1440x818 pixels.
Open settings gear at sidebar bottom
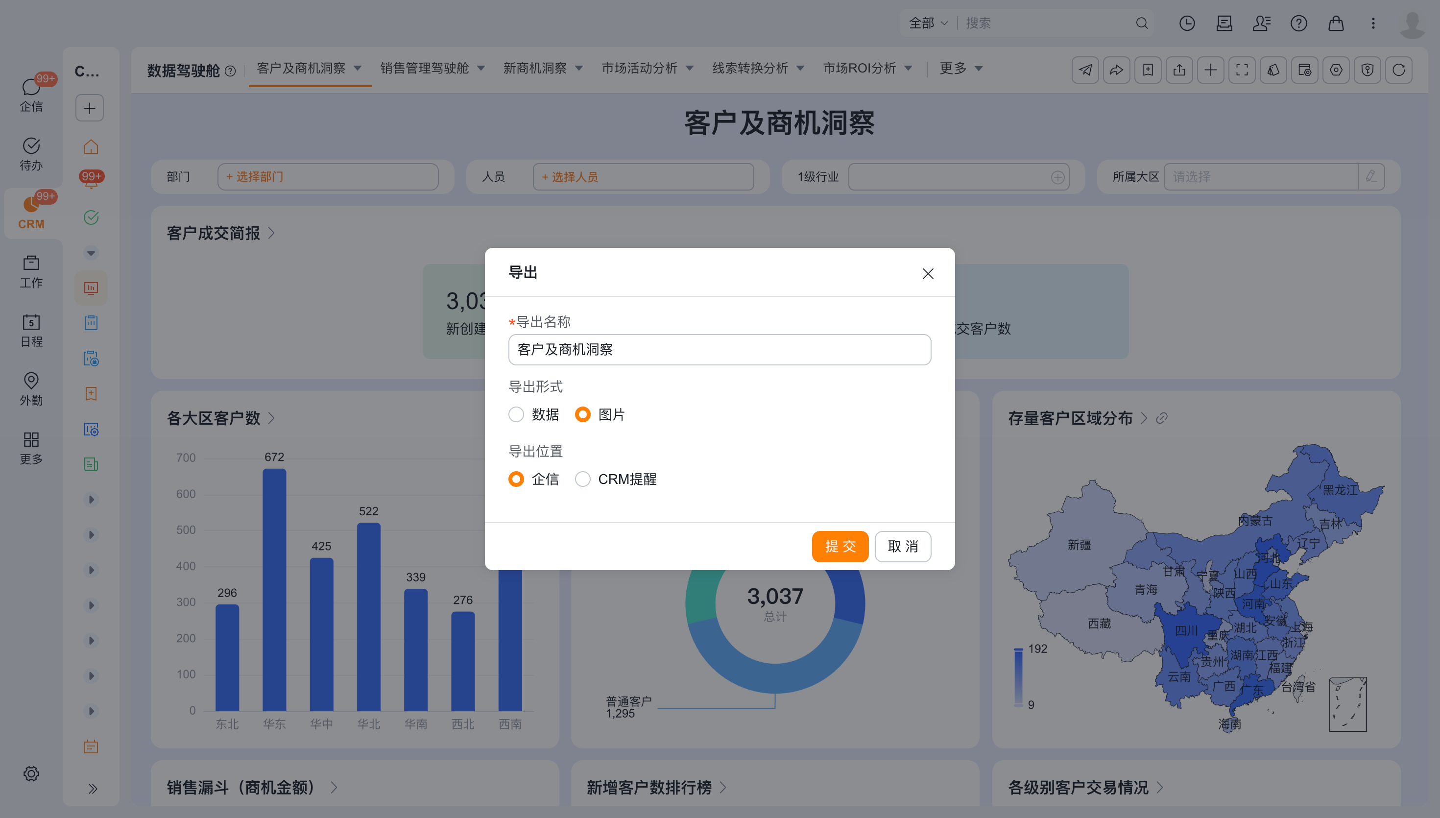click(x=31, y=773)
